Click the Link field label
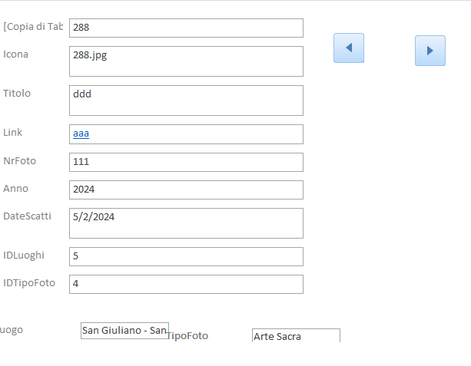Viewport: 471px width, 366px height. pos(13,133)
